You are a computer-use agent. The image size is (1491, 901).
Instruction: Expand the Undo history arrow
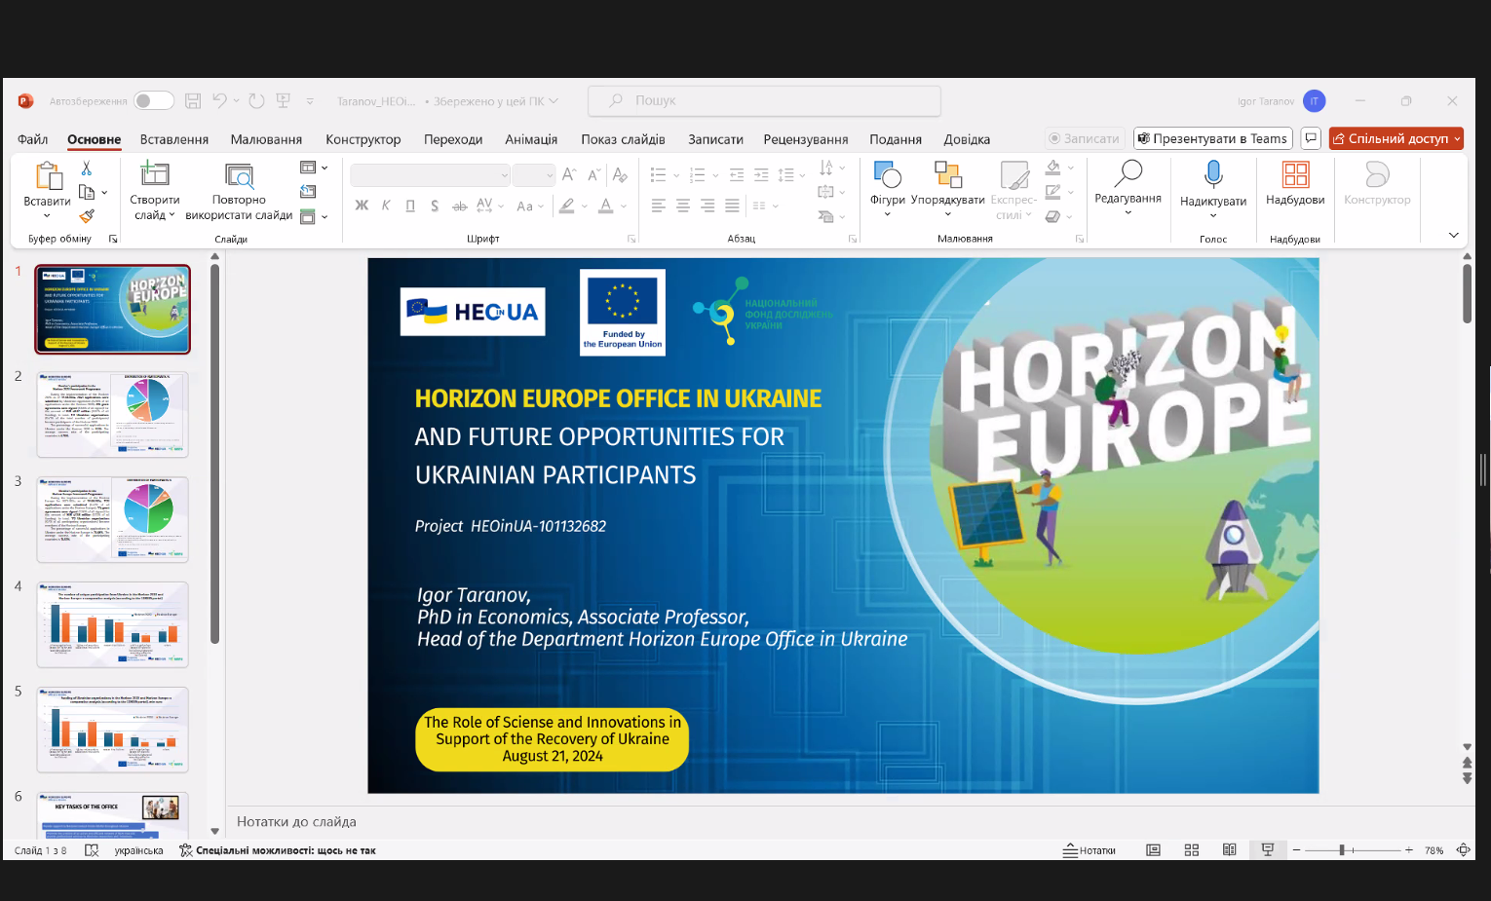tap(236, 100)
